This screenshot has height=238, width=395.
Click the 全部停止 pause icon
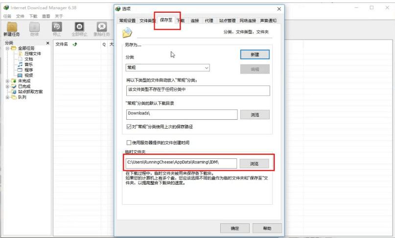click(79, 27)
